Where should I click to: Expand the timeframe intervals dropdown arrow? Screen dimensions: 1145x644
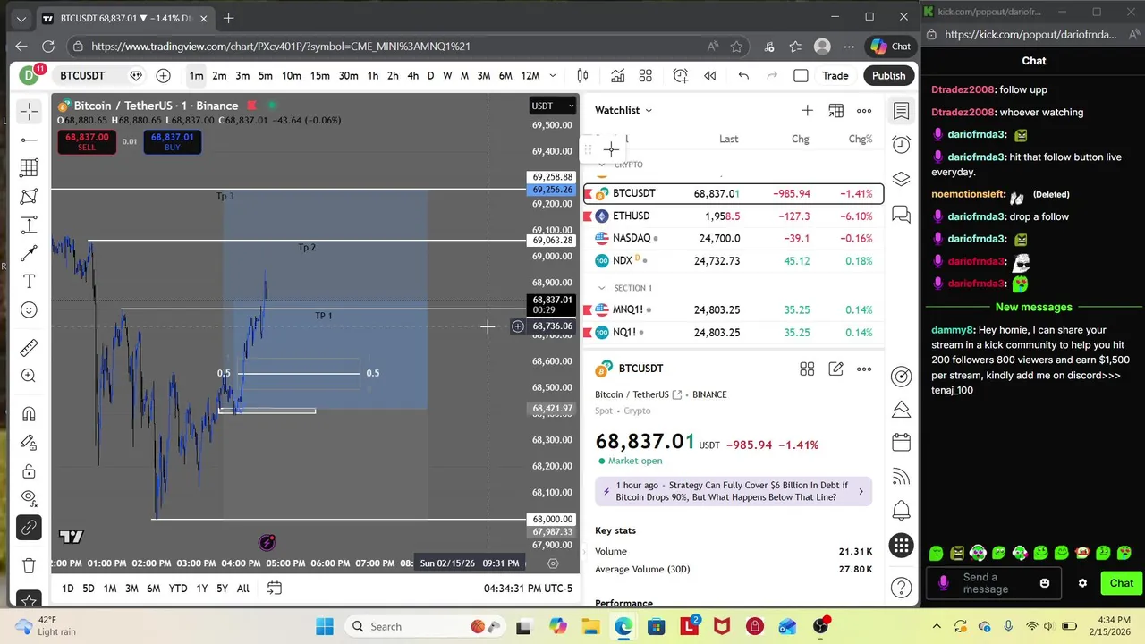pos(553,76)
